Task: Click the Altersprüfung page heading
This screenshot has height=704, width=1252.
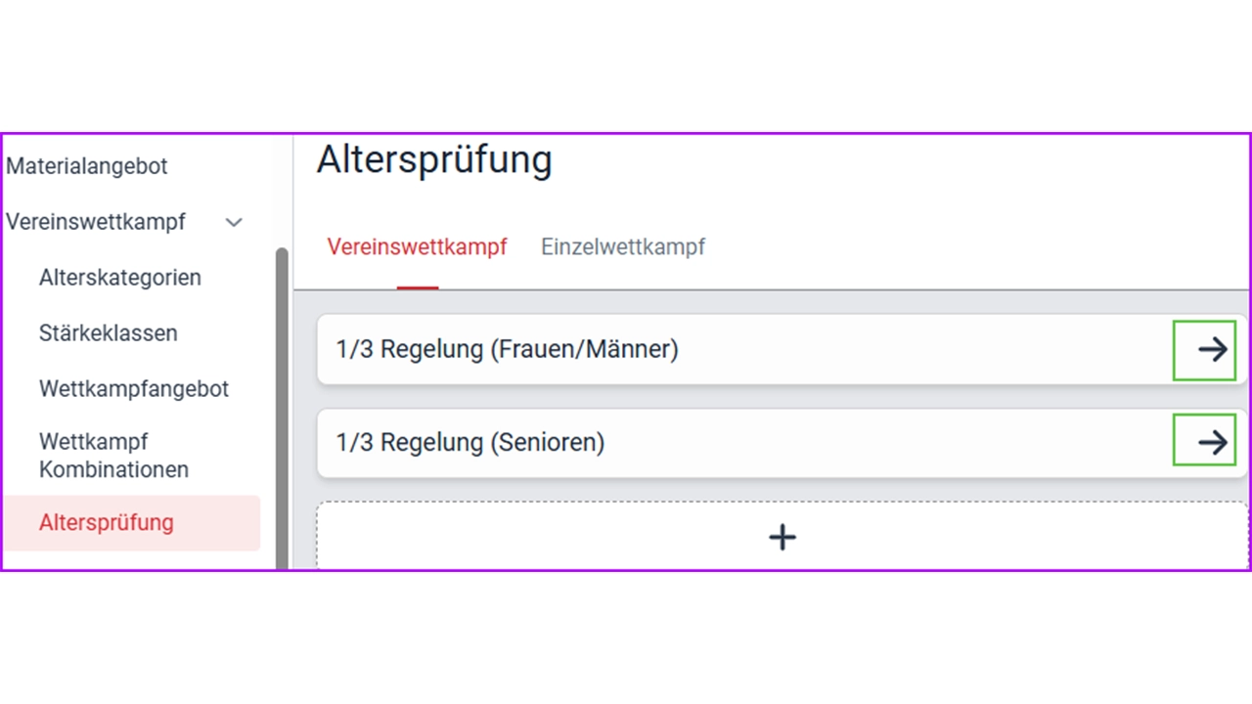Action: pyautogui.click(x=434, y=159)
